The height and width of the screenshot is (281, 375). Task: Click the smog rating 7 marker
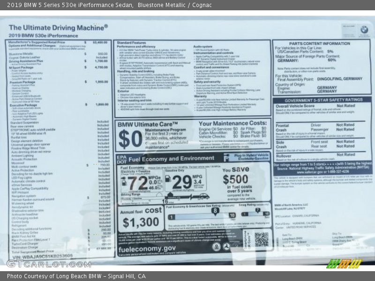tap(257, 210)
